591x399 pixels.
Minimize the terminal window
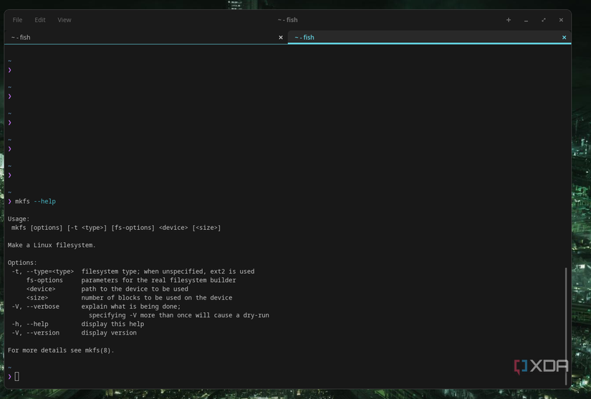point(526,20)
